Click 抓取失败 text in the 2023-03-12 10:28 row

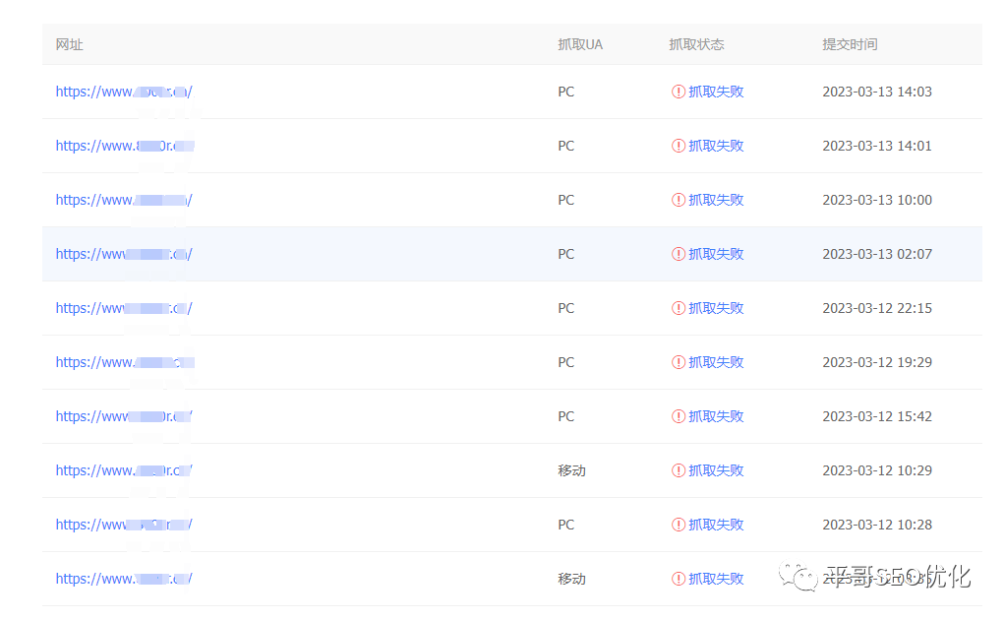click(716, 525)
